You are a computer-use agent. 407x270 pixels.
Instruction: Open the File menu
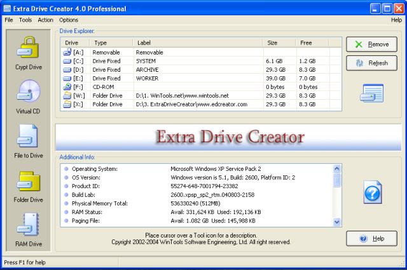9,20
